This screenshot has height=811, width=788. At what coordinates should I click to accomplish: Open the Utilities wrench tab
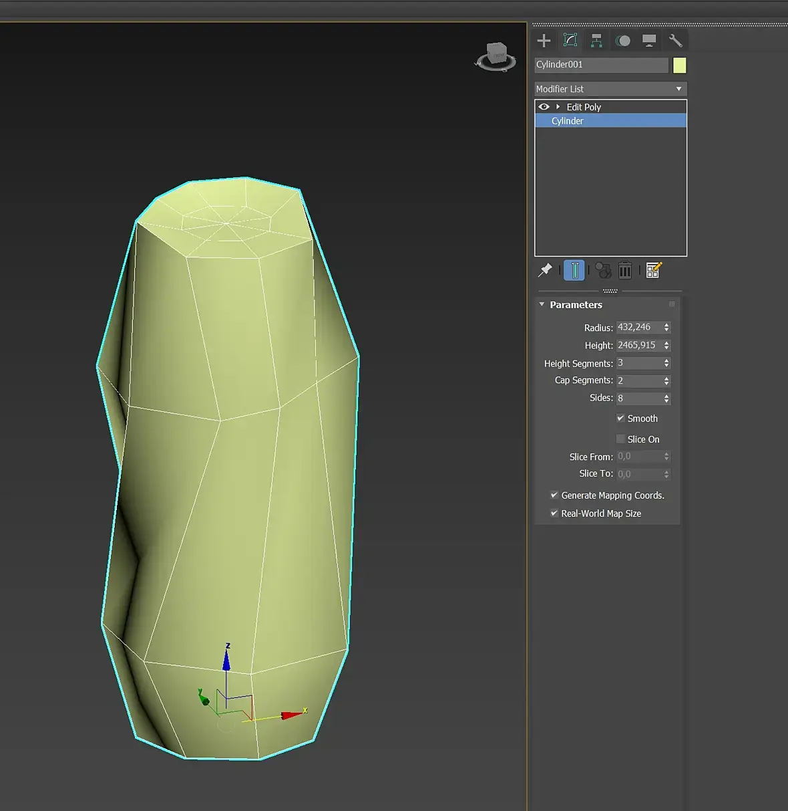675,41
